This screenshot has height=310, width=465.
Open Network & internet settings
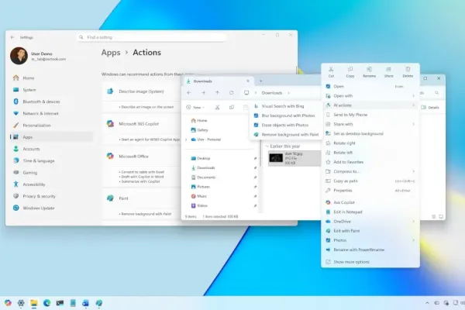(x=51, y=114)
